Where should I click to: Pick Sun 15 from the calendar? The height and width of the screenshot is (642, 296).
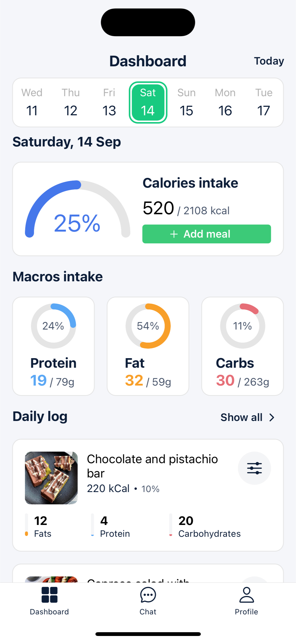186,102
